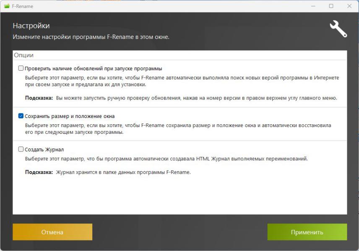Click label Проверить наличие обновлений при запуске программы
This screenshot has width=359, height=251.
tap(93, 69)
